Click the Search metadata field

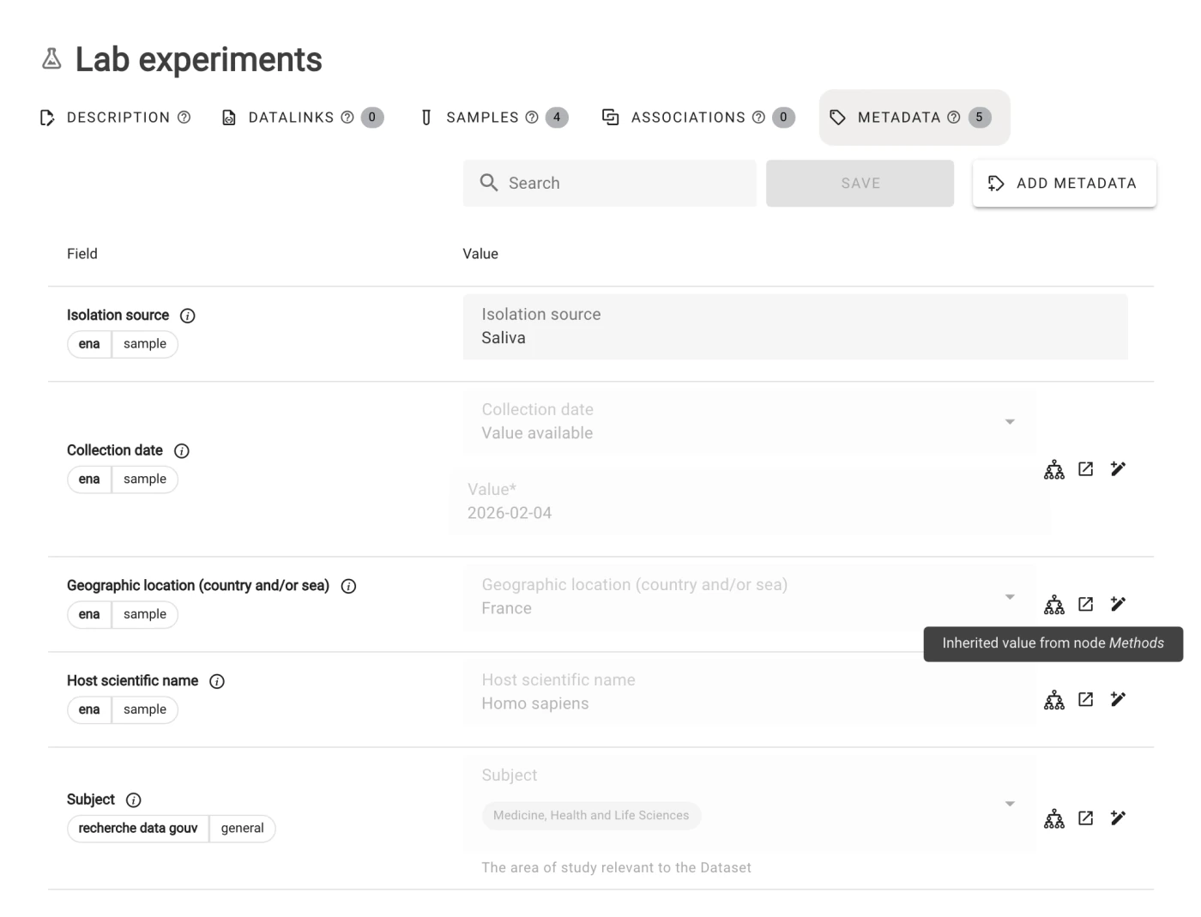coord(610,184)
